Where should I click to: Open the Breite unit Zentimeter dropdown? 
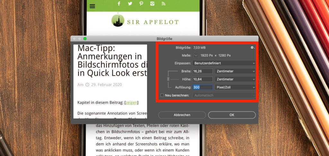[235, 71]
